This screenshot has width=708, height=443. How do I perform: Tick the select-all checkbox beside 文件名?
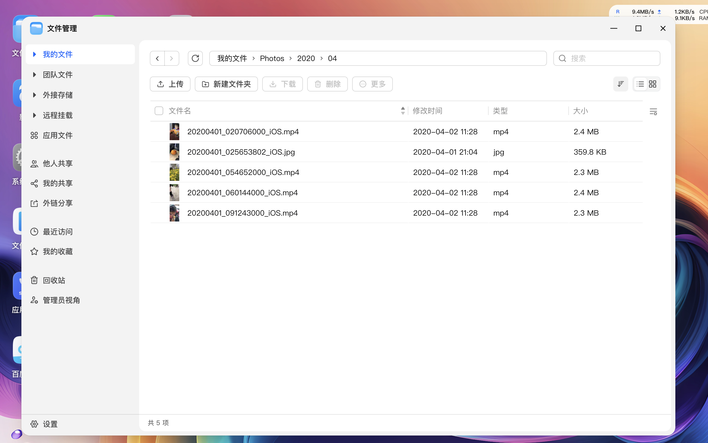[x=159, y=111]
